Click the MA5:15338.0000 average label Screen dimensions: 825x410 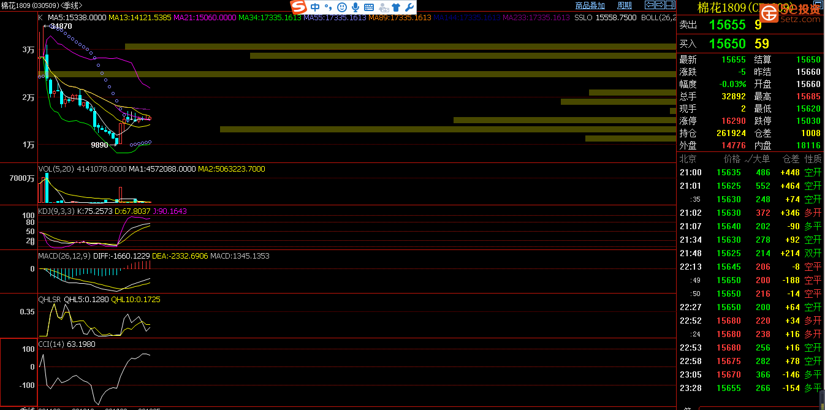click(x=77, y=18)
